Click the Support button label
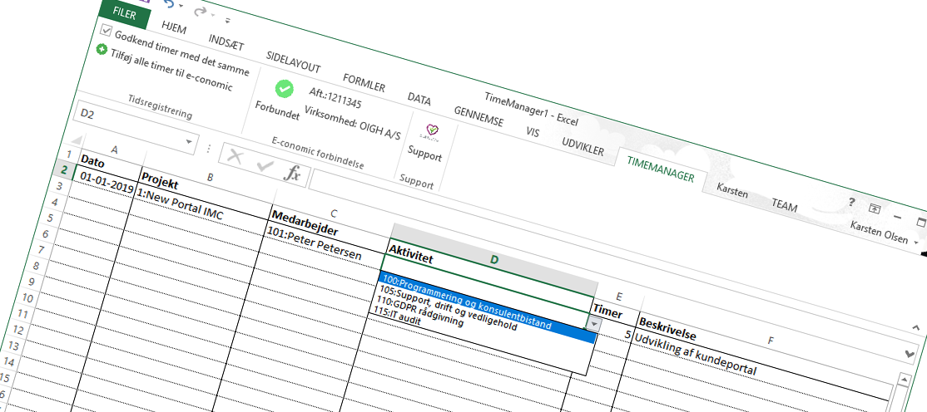The width and height of the screenshot is (927, 412). (x=424, y=153)
